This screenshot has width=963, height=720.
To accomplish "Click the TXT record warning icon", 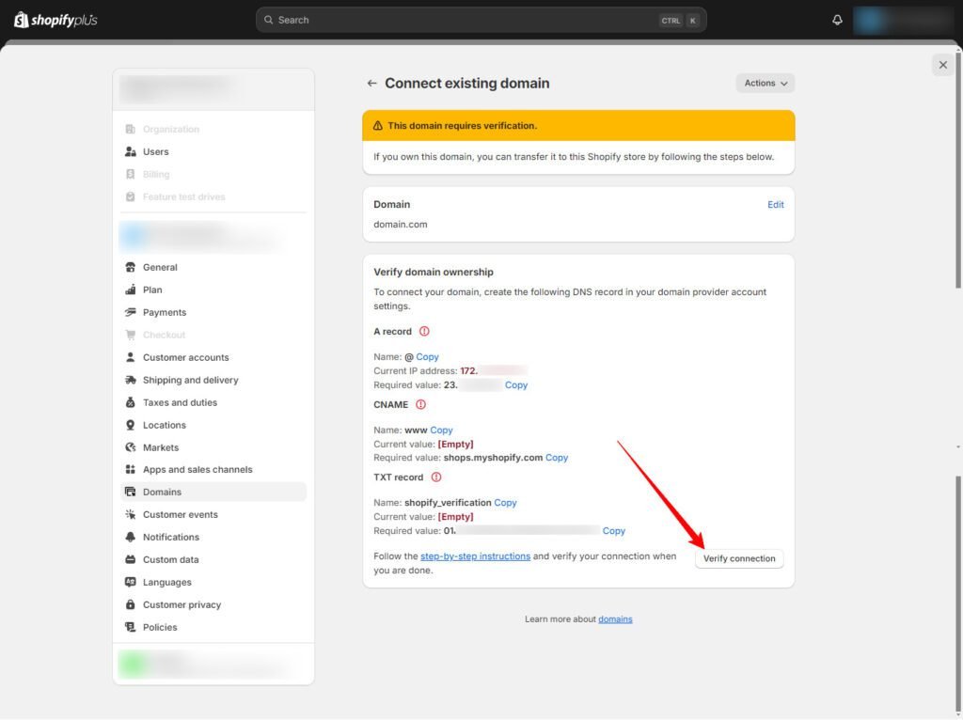I will click(436, 477).
